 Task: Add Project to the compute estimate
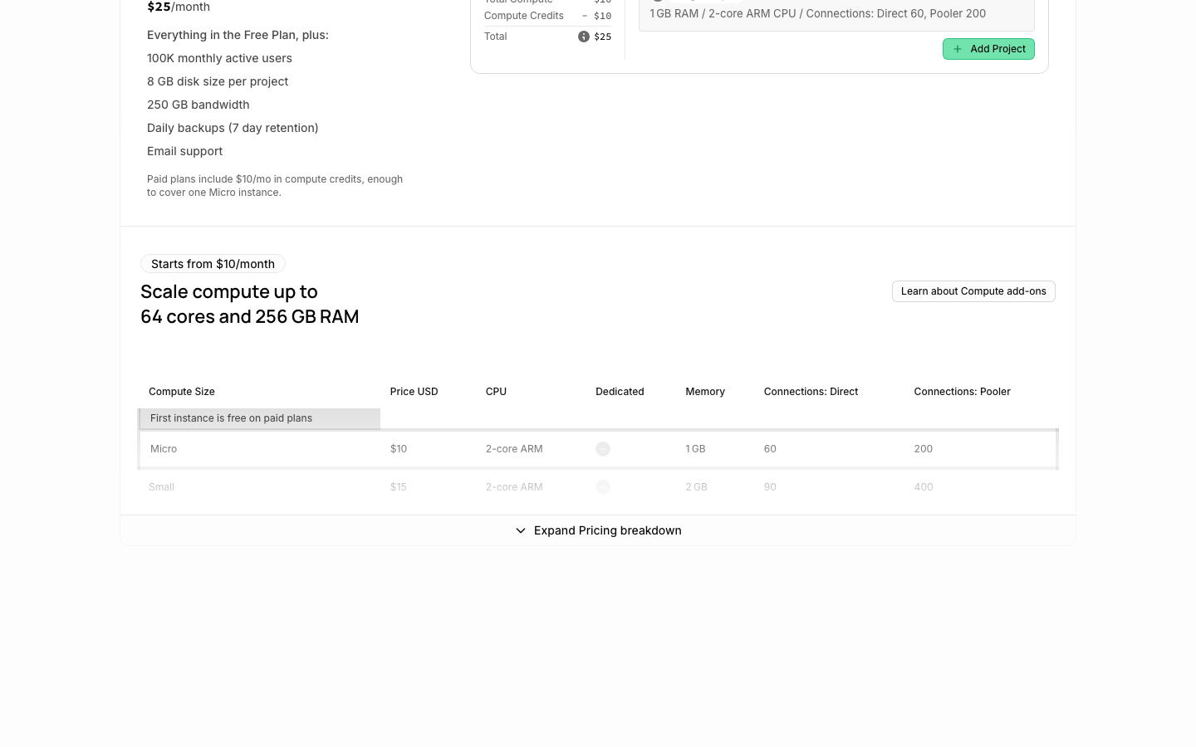click(988, 49)
